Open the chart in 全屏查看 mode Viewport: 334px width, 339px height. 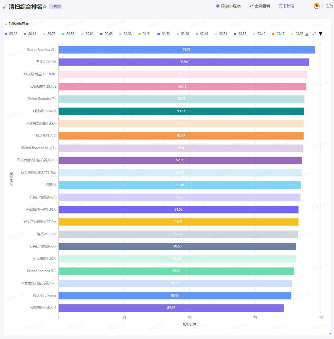tap(260, 6)
